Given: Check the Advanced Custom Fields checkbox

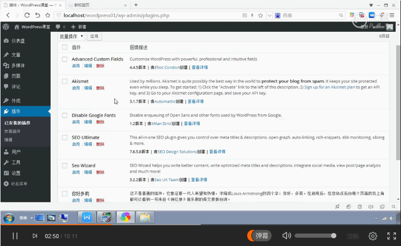Looking at the screenshot, I should click(x=65, y=59).
